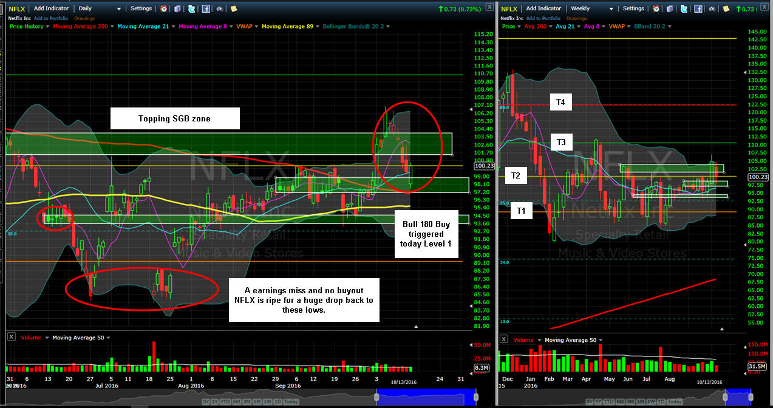Open Settings in Daily chart

click(141, 8)
